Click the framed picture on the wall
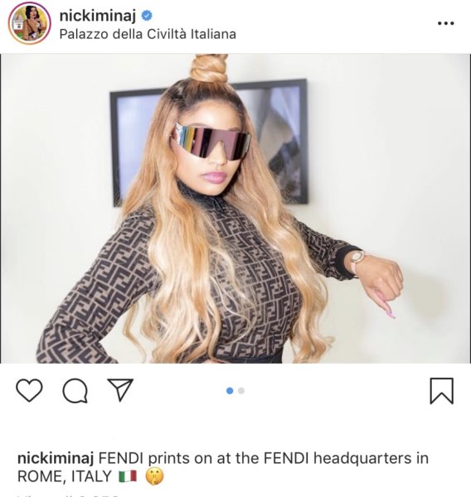The image size is (471, 497). point(208,142)
